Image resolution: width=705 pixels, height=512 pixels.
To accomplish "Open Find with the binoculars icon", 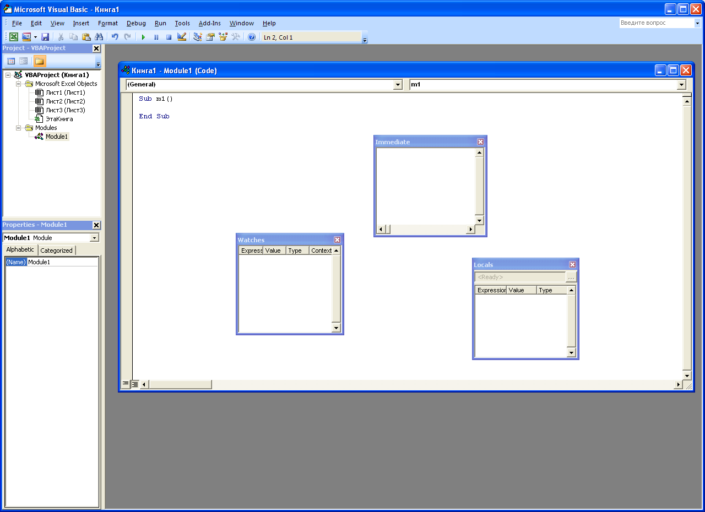I will click(x=99, y=37).
